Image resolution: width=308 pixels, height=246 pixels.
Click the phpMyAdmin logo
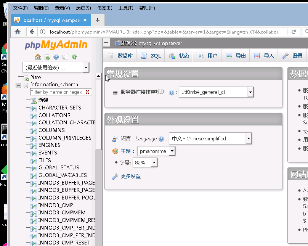(56, 45)
